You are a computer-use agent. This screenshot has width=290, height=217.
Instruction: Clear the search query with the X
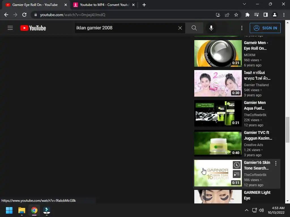point(180,28)
